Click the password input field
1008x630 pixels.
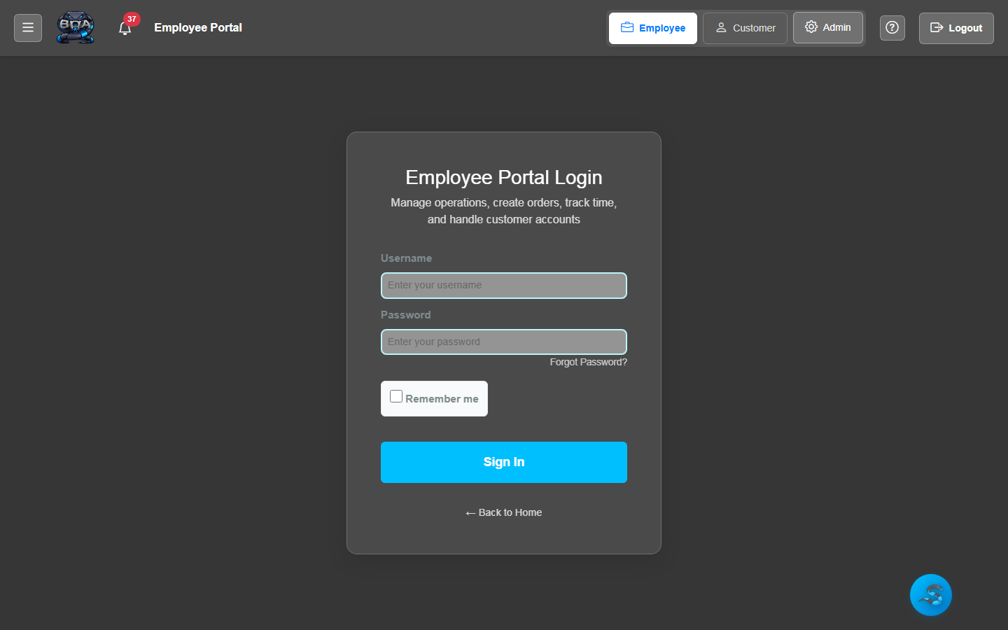point(503,342)
